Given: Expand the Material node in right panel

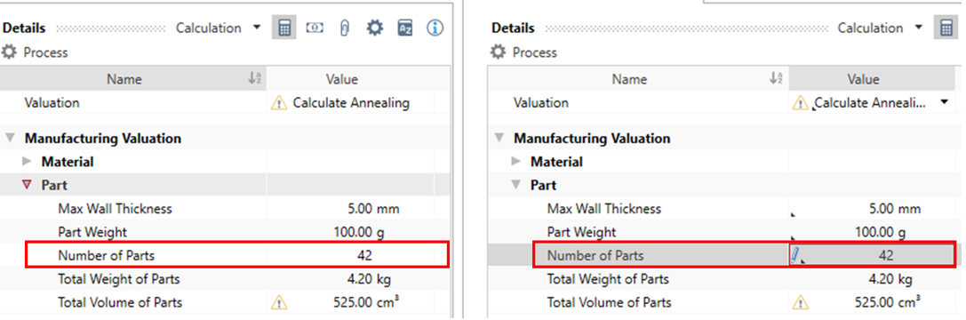Looking at the screenshot, I should click(515, 162).
